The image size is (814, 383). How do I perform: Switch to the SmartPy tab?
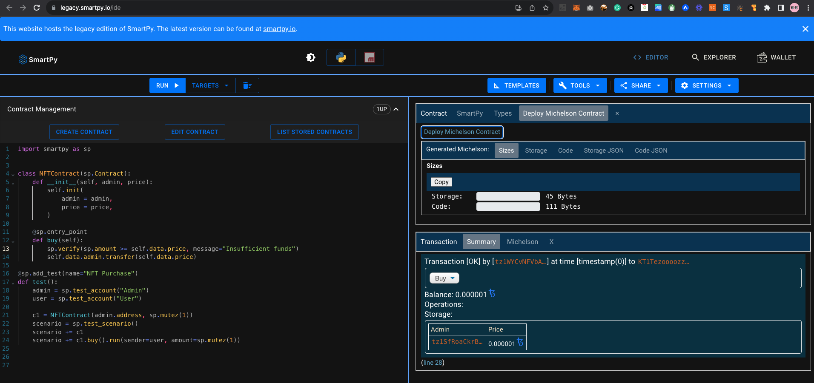470,113
